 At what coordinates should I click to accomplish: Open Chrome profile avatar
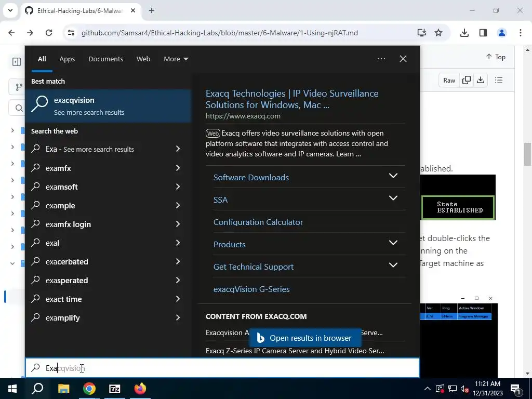point(501,33)
